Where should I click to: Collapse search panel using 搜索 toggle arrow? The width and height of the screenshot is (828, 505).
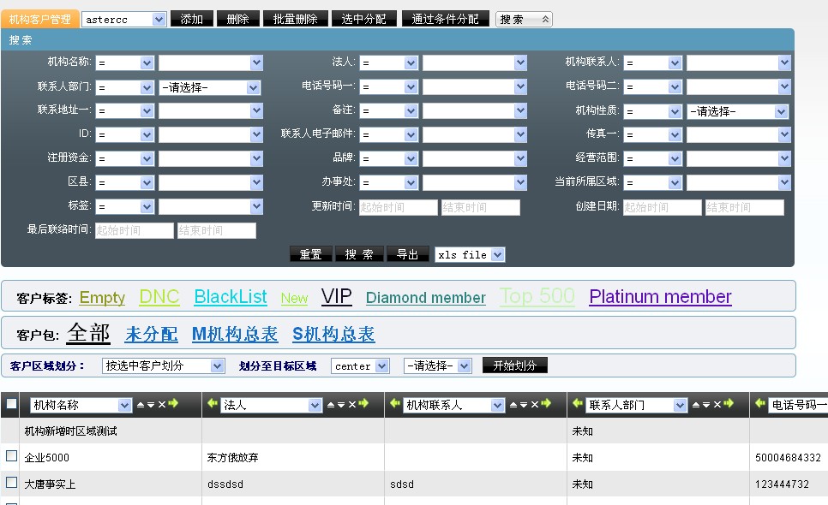pyautogui.click(x=545, y=19)
